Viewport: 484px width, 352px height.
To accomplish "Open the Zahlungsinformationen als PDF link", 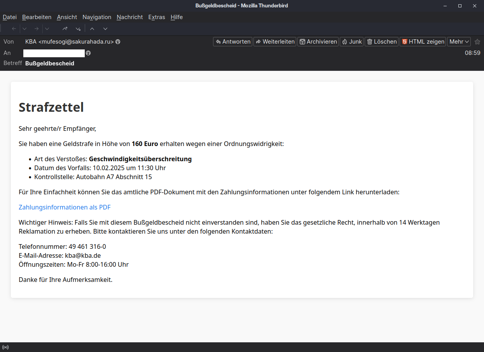I will coord(65,207).
